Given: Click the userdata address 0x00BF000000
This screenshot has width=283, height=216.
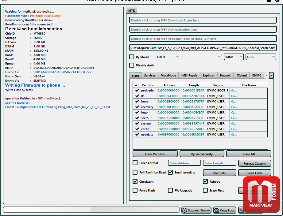Looking at the screenshot, I should tap(169, 134).
